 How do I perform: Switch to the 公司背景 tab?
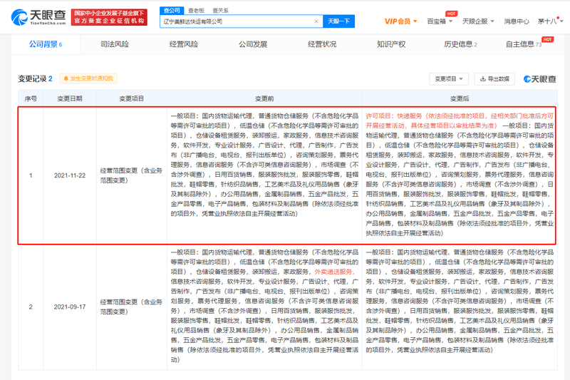46,44
